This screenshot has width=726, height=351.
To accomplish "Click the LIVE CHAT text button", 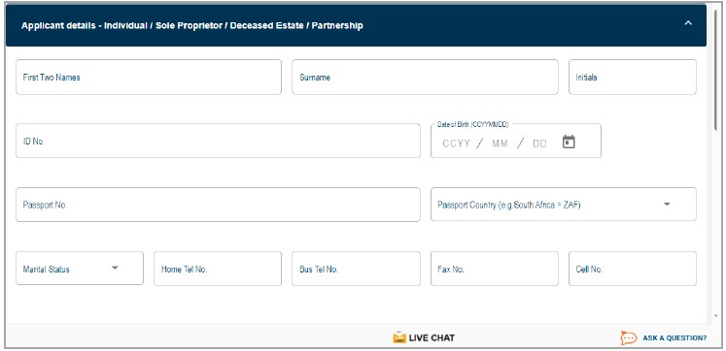I will pyautogui.click(x=432, y=338).
